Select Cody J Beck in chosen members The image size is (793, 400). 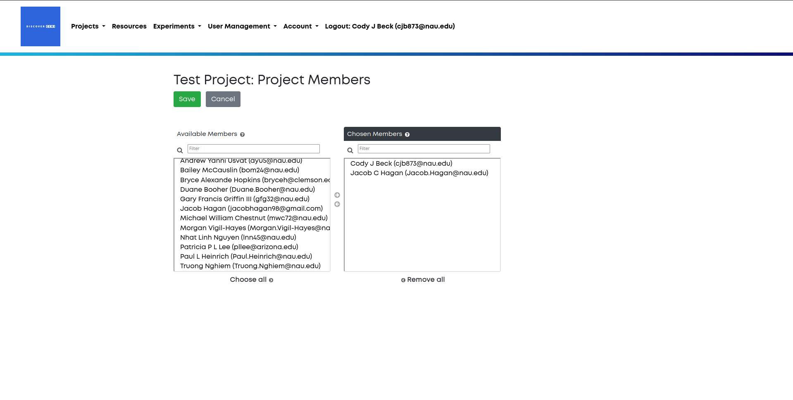(x=422, y=164)
